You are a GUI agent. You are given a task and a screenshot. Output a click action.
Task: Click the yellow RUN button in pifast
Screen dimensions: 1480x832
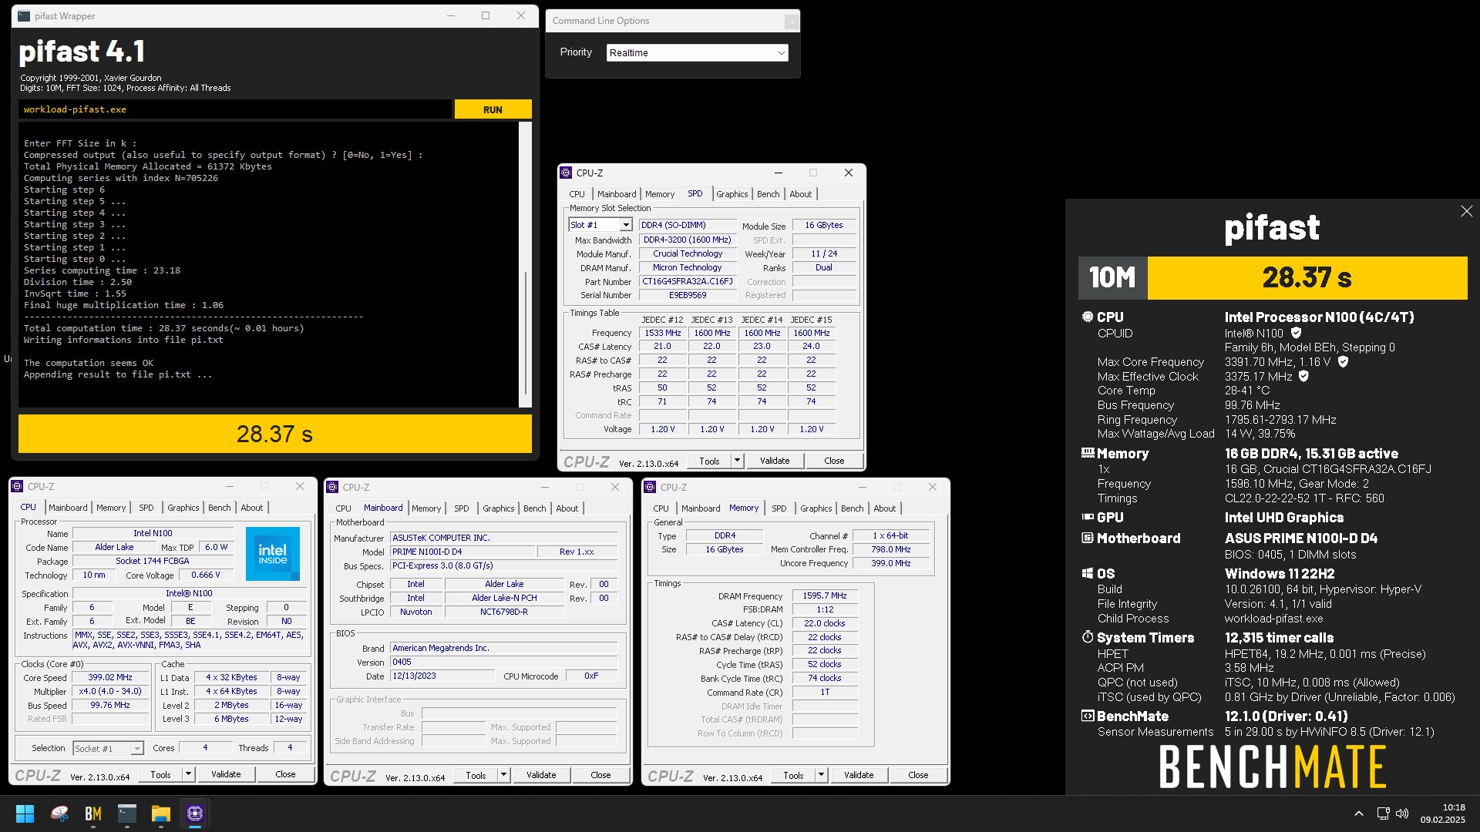[x=493, y=109]
